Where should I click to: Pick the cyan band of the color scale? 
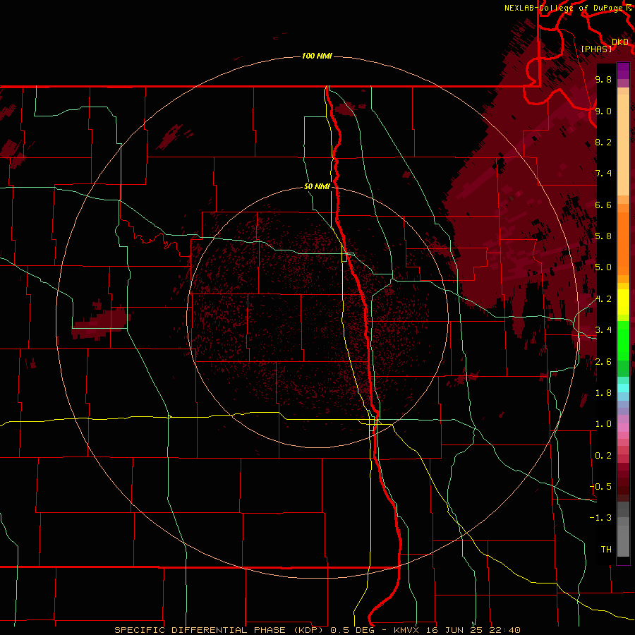click(623, 388)
